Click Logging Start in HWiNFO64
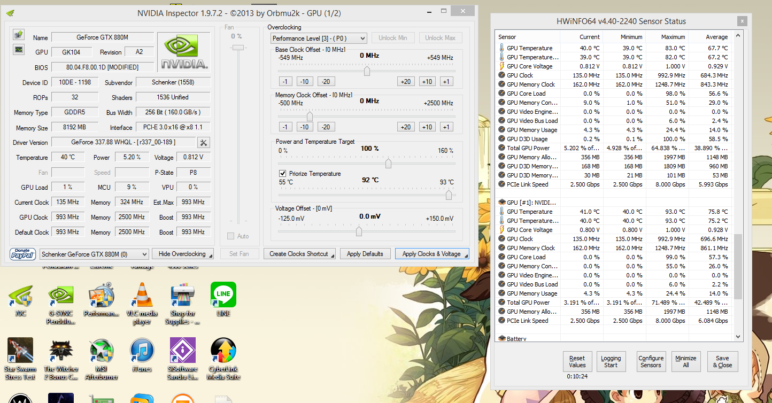Screen dimensions: 772x403 (611, 362)
